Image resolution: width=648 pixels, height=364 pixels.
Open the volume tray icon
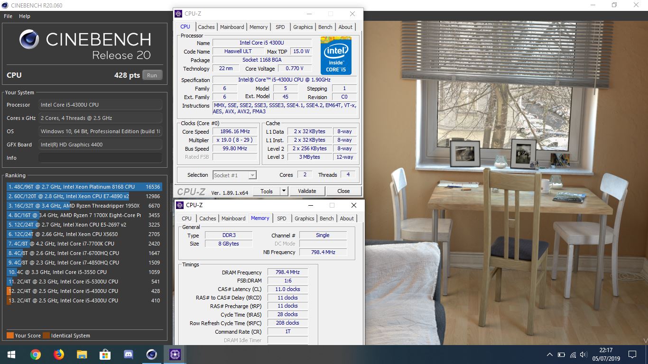584,355
